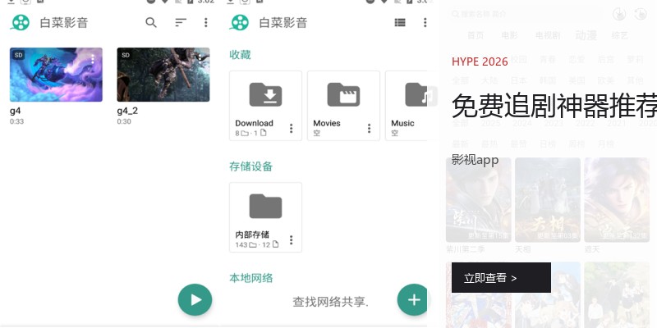Click the 收藏 section header

(x=240, y=55)
